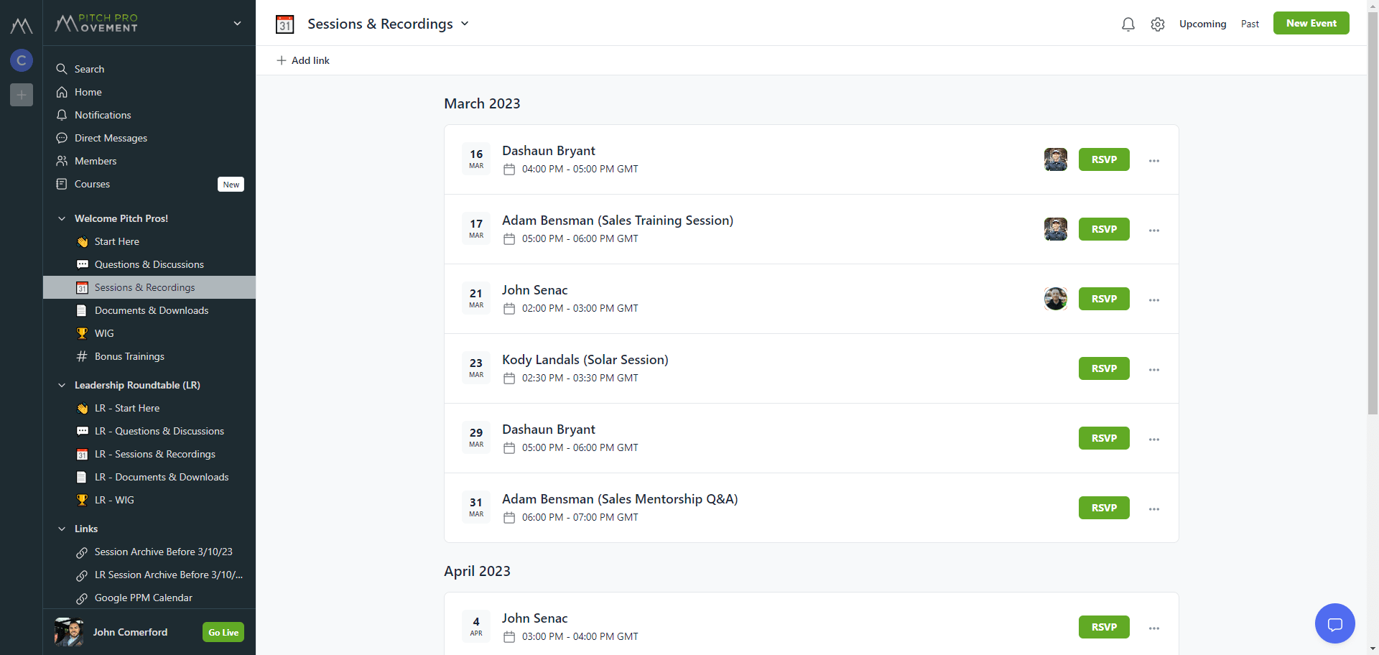
Task: Open the notifications bell in the header
Action: [1128, 24]
